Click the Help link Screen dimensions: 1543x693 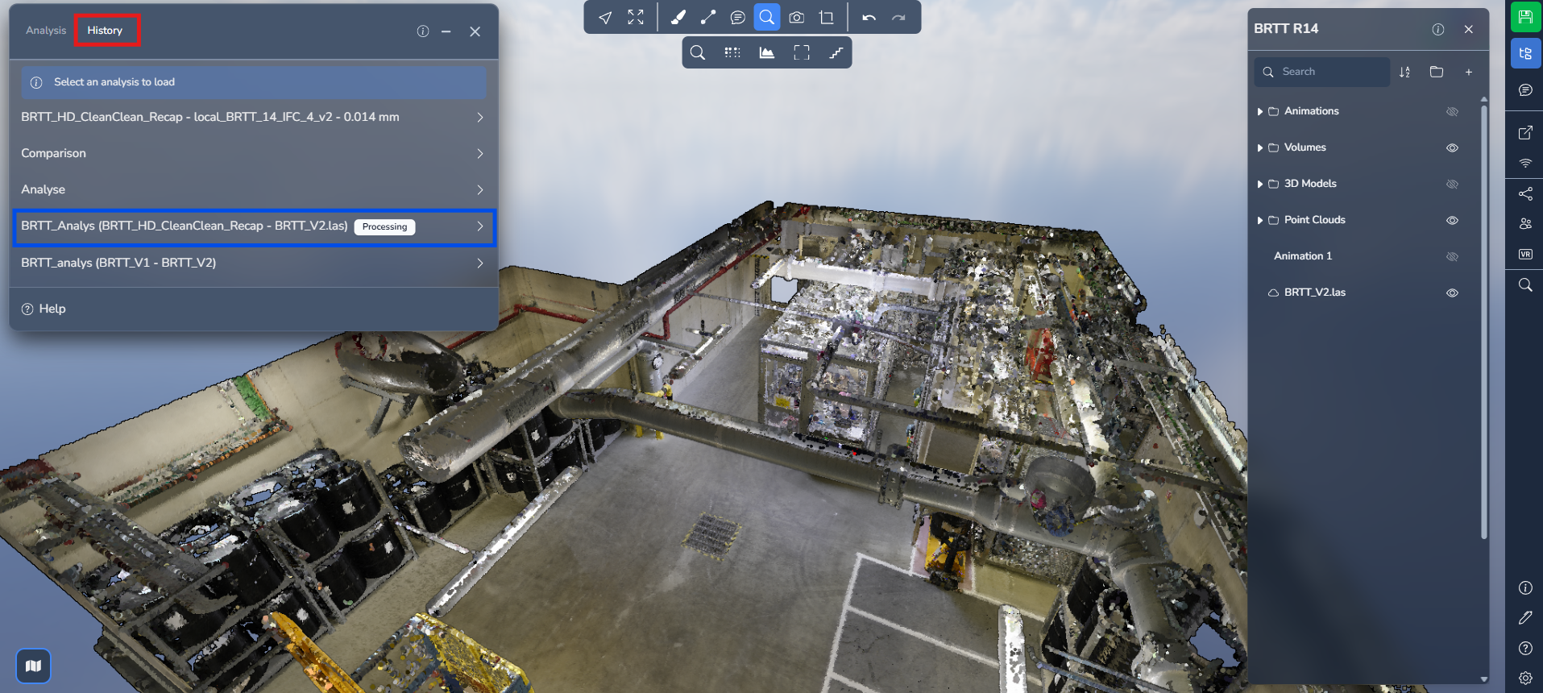click(52, 309)
